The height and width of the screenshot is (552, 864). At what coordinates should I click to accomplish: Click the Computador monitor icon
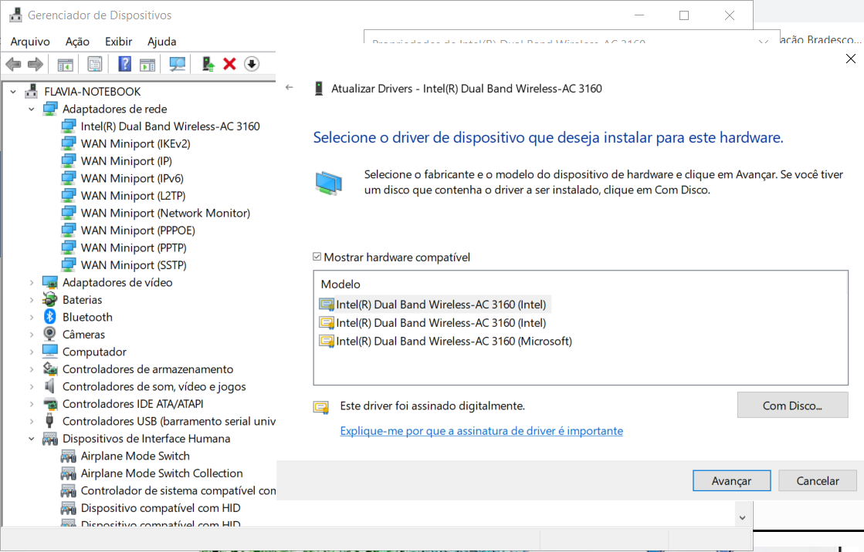[x=50, y=352]
